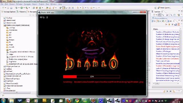Click Total Lines of Code metric
This screenshot has height=103, width=183.
pos(163,61)
